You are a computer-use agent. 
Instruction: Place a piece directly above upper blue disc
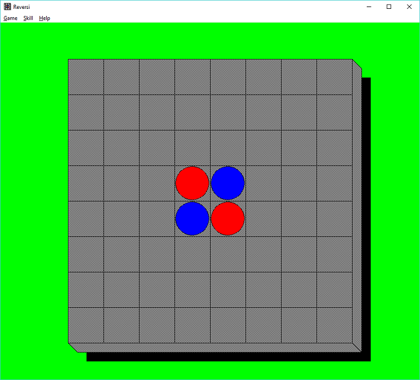pyautogui.click(x=228, y=148)
